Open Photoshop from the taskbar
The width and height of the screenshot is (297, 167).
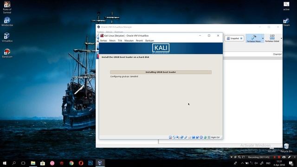tap(90, 163)
